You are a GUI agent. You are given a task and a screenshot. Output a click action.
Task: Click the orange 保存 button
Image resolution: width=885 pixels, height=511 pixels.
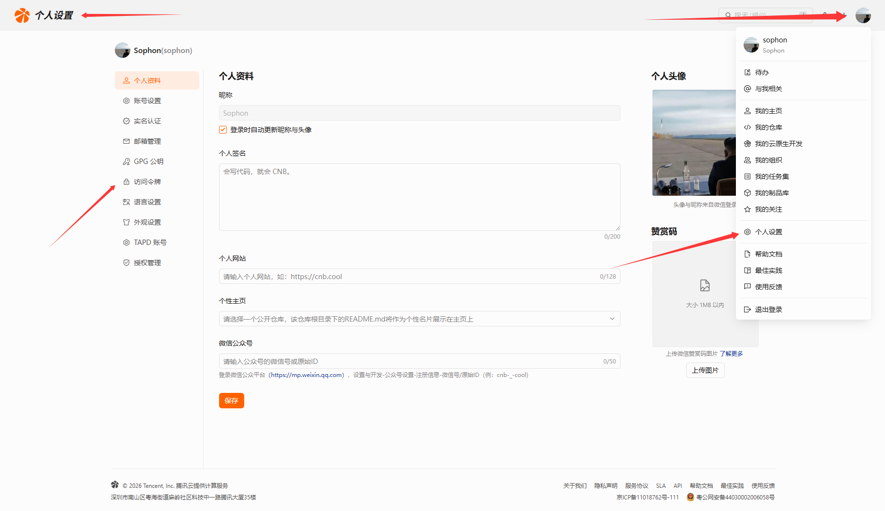click(x=231, y=401)
